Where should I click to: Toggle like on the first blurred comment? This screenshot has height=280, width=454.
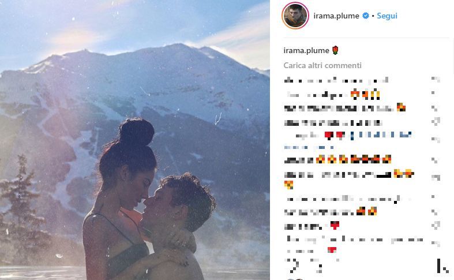pos(436,80)
